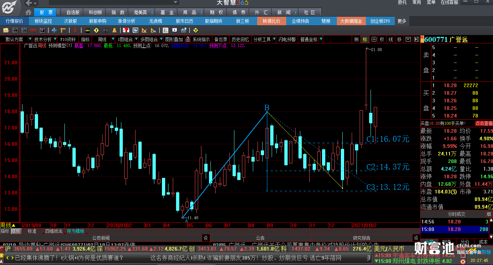Screen dimensions: 493x265
Task: Open the 普通坐标 dropdown arrow
Action: point(321,39)
